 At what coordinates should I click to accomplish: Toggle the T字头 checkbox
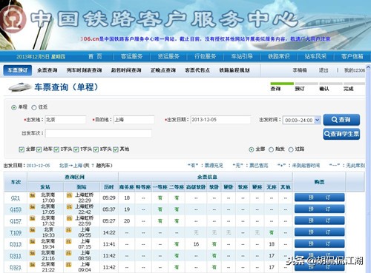coord(76,149)
